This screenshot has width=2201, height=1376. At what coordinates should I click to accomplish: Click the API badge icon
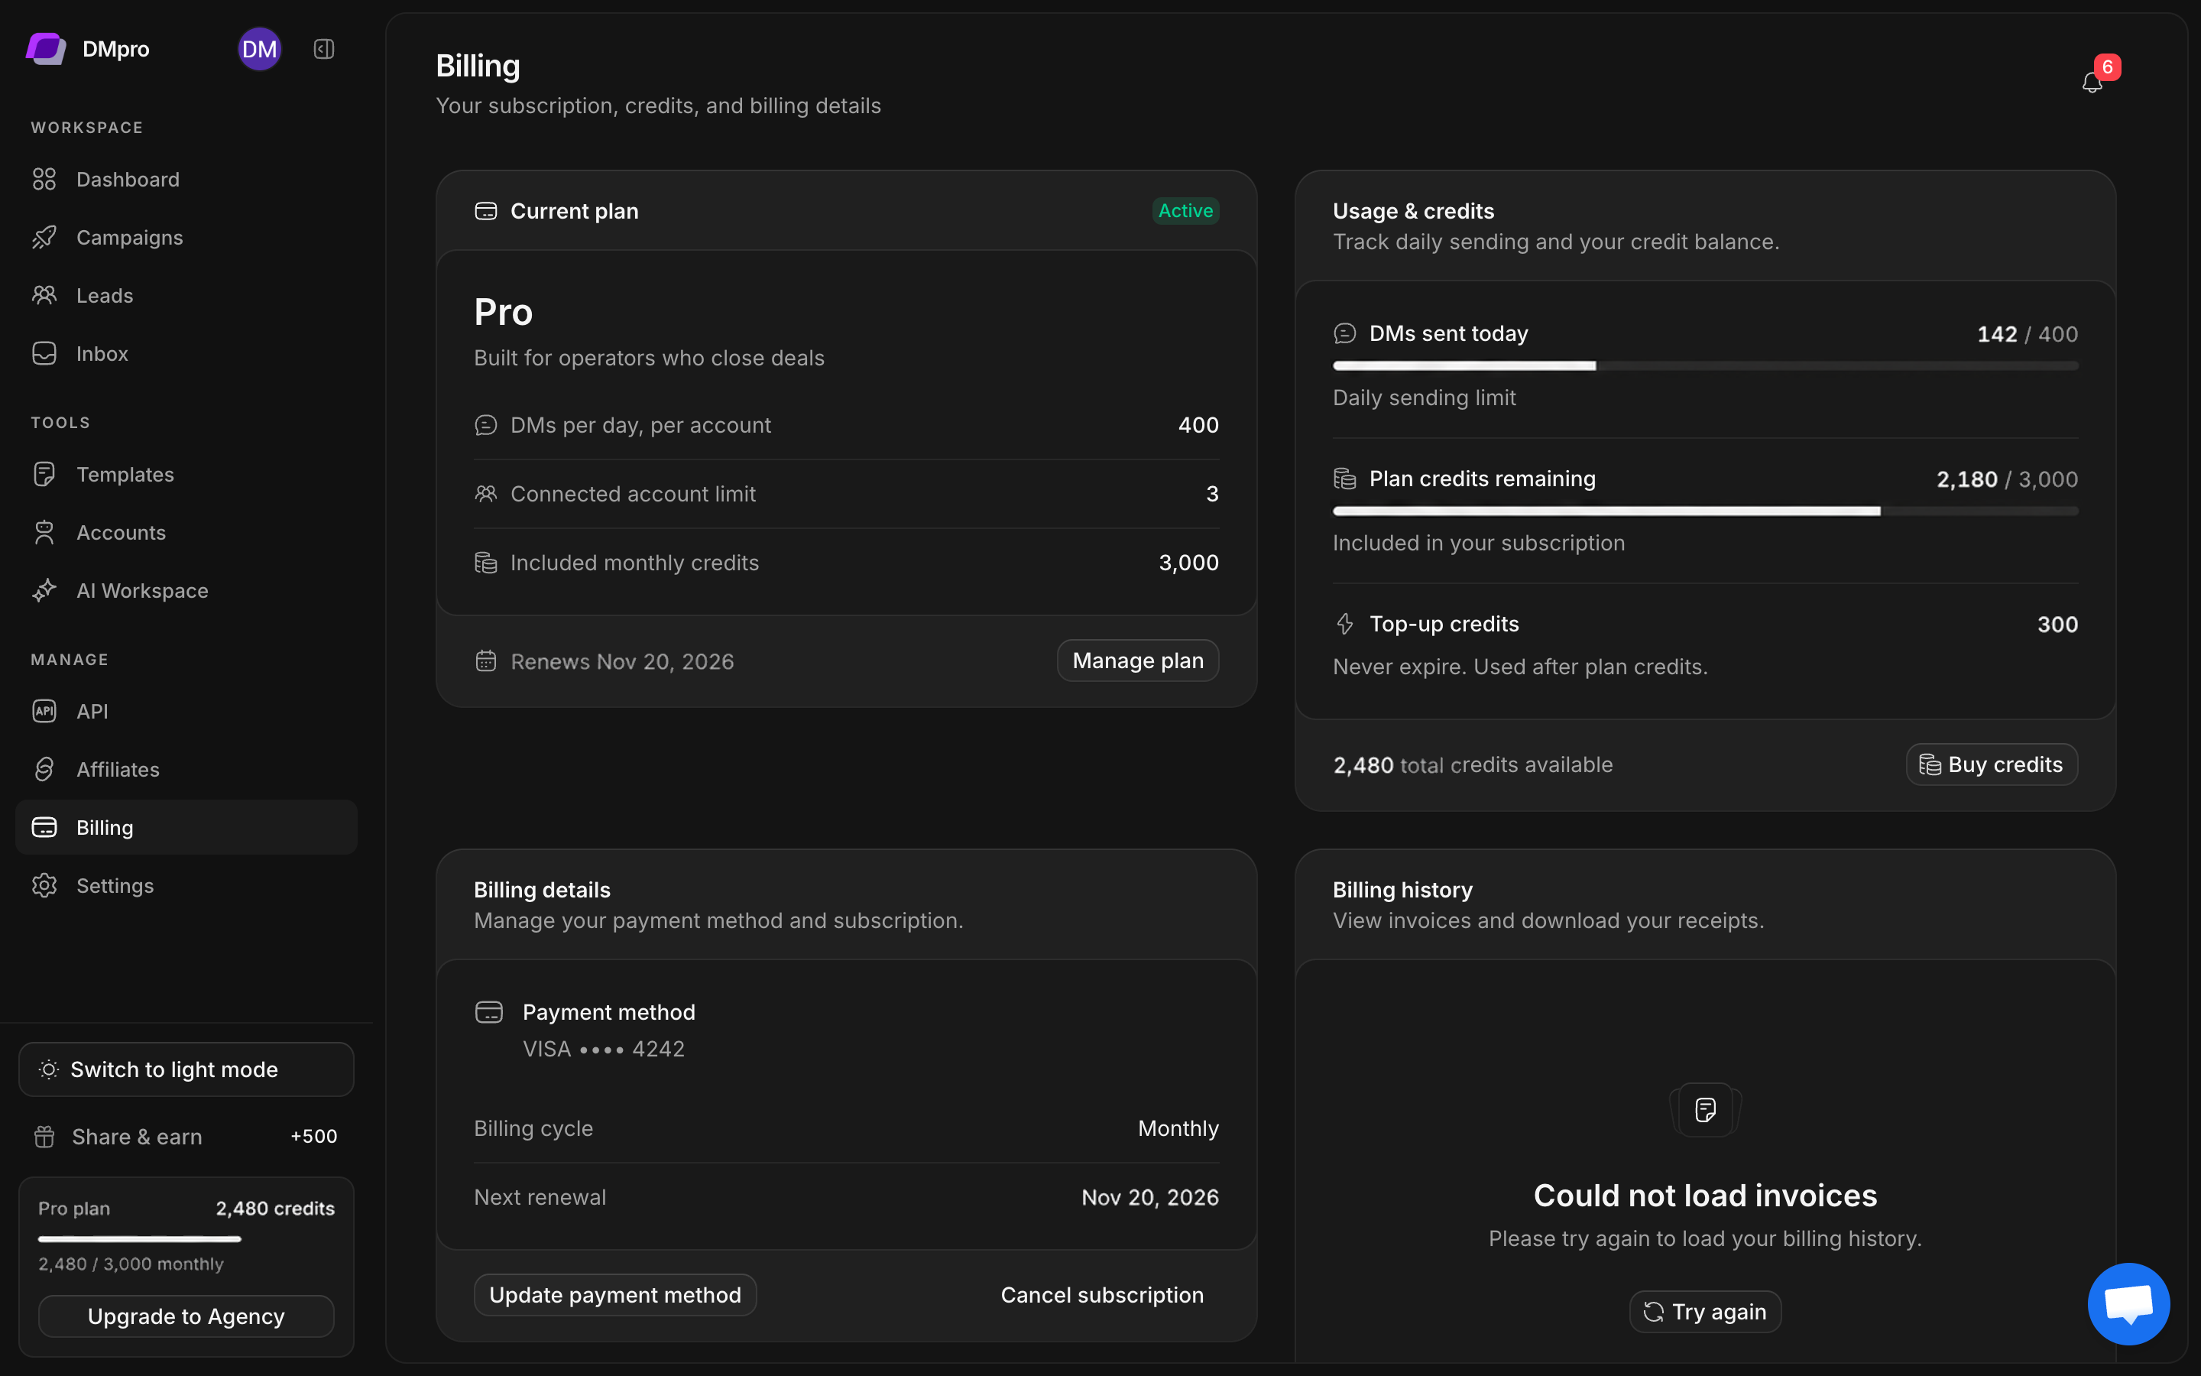(44, 711)
